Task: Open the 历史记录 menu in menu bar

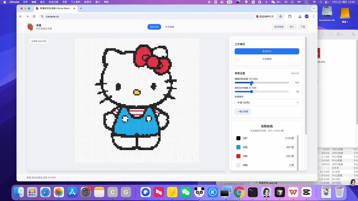Action: click(x=53, y=2)
